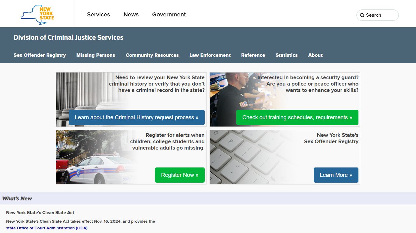Select the What's New heading

(17, 198)
